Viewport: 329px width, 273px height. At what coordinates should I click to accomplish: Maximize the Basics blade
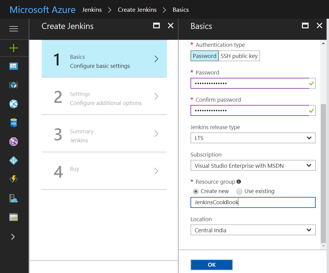pyautogui.click(x=305, y=26)
